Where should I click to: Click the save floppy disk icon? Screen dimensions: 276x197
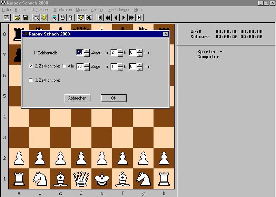point(25,17)
